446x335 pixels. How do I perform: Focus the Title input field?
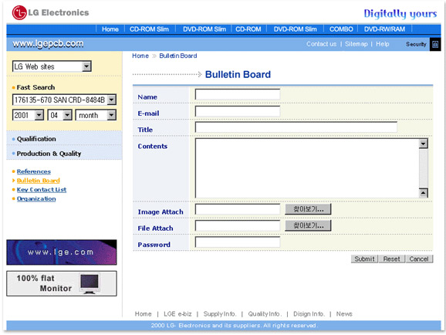[x=296, y=127]
